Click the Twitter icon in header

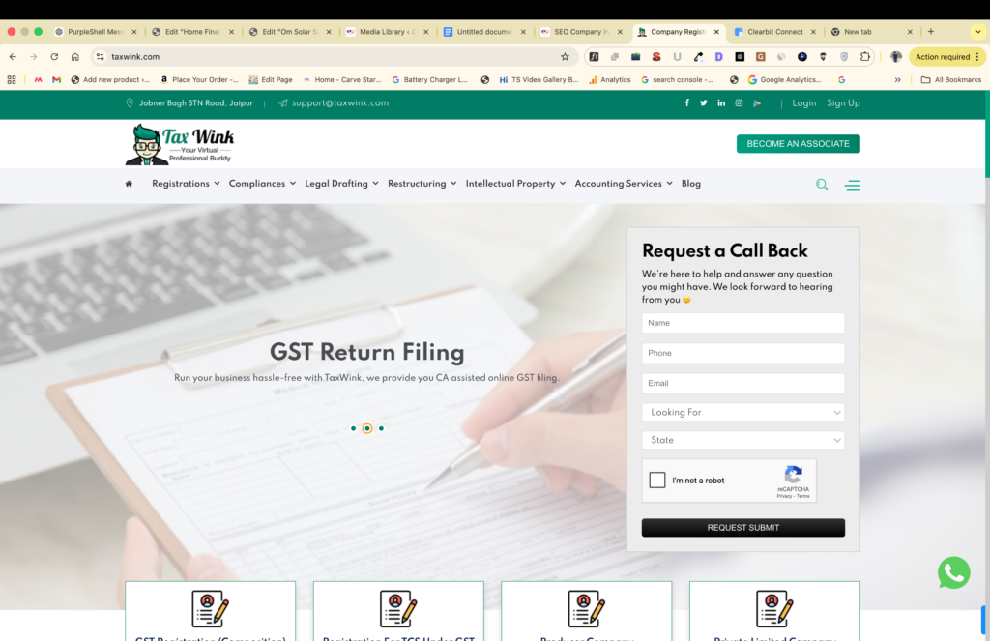704,103
